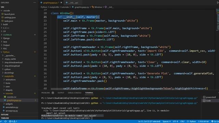Expand the OUTLINE section
Viewport: 219px width, 123px height.
[x=4, y=115]
